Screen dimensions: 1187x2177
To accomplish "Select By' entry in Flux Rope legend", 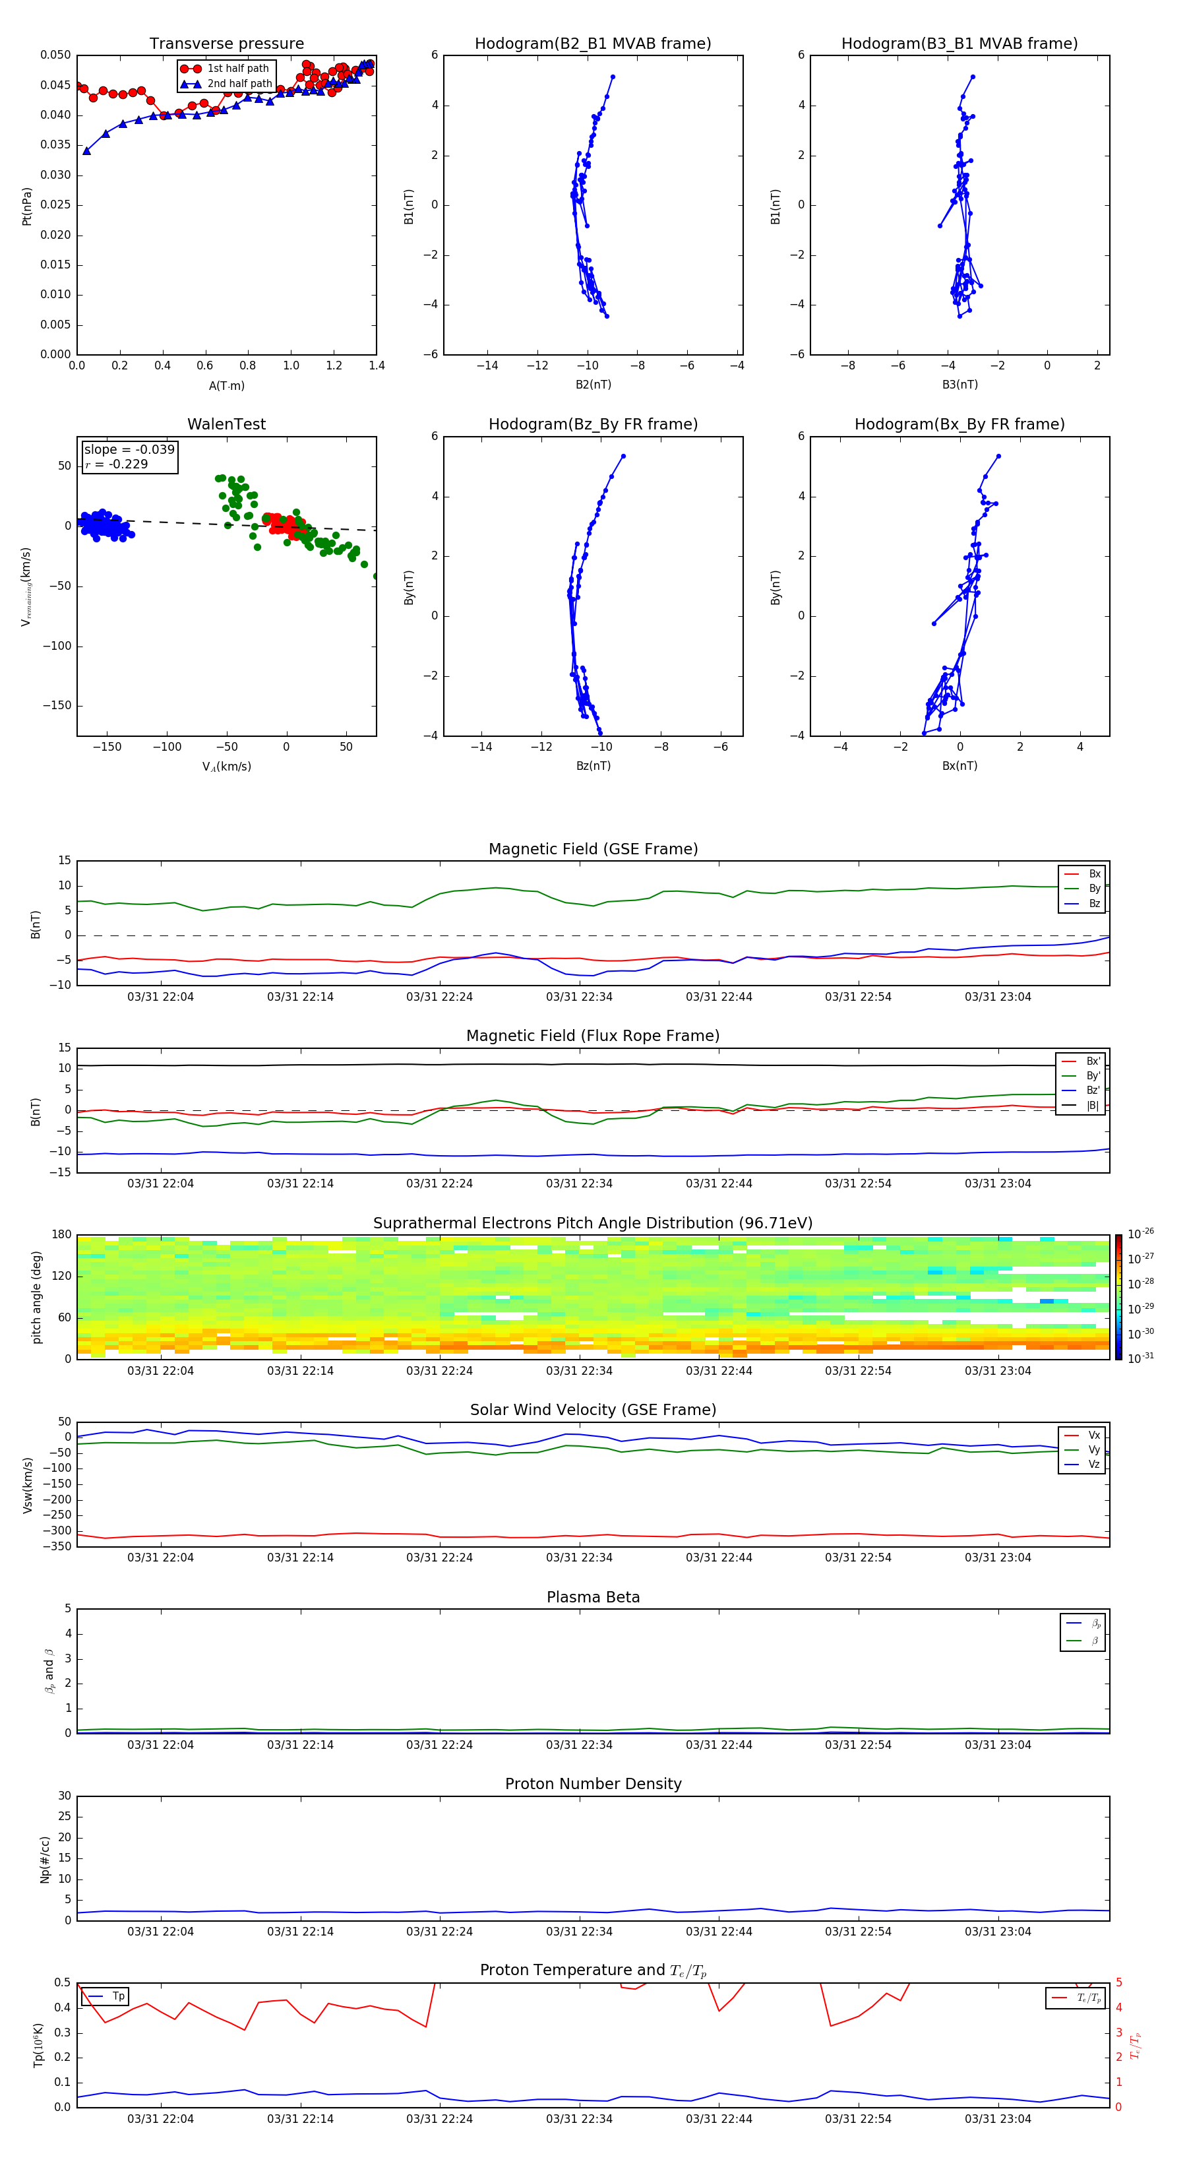I will coord(1081,1076).
